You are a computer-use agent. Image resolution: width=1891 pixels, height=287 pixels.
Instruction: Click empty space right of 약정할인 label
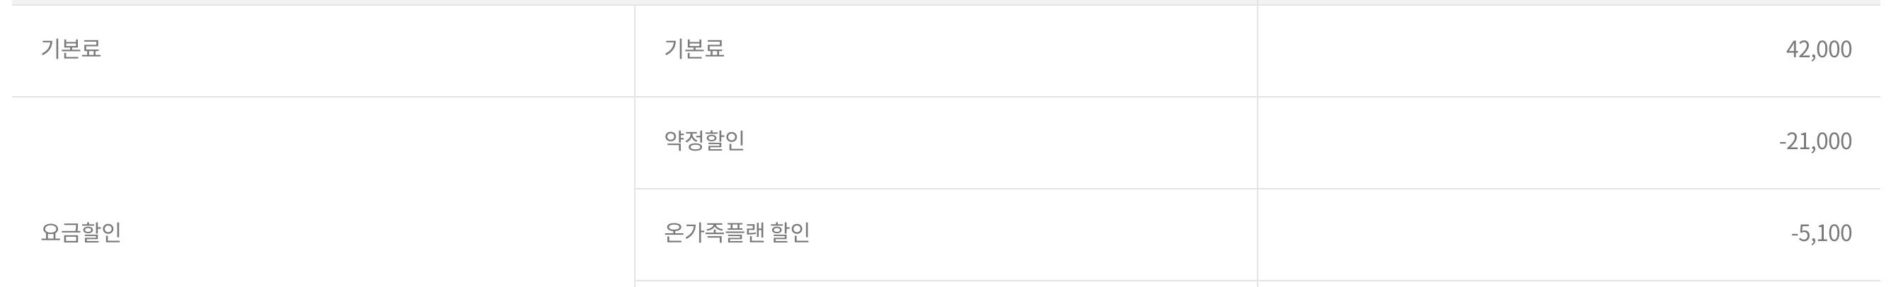click(991, 141)
